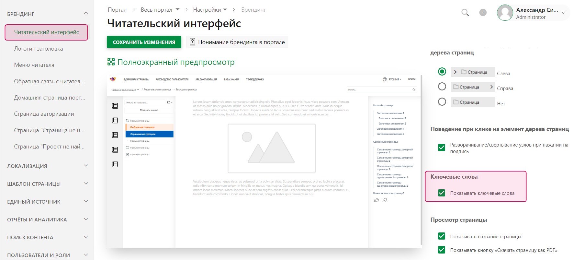Open the search magnifier in the header
This screenshot has height=260, width=574.
point(465,13)
